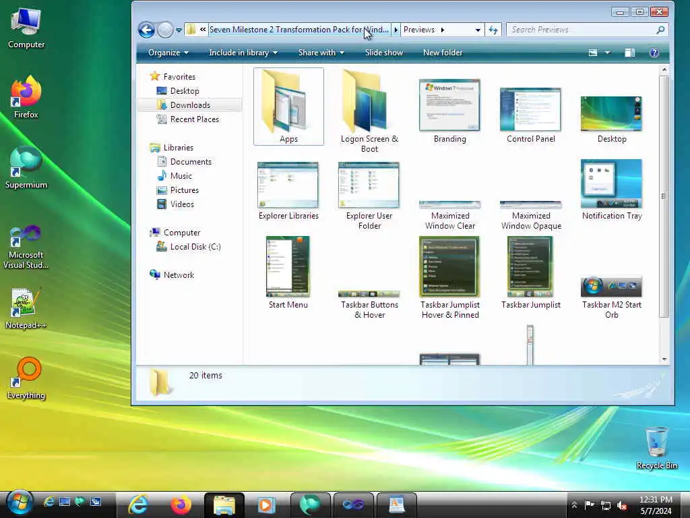Select the Supermium desktop shortcut
This screenshot has height=518, width=690.
click(26, 168)
